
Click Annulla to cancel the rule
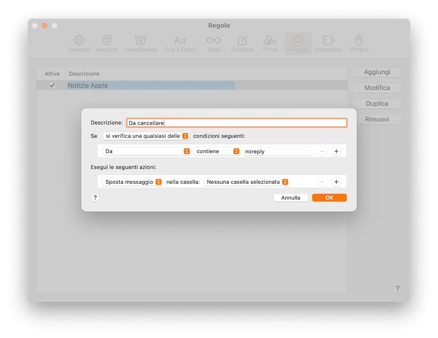click(x=291, y=198)
